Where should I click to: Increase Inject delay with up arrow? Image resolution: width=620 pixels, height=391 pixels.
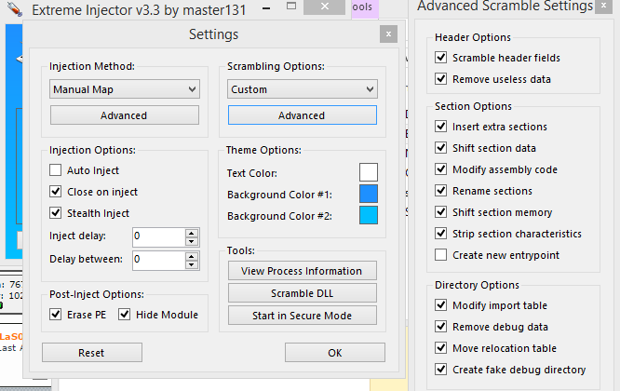[x=192, y=233]
